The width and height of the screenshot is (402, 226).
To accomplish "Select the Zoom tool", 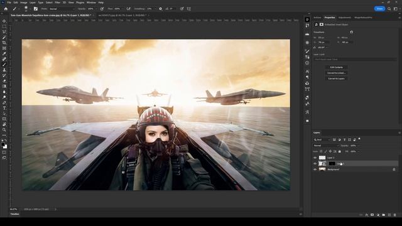I will [x=4, y=130].
